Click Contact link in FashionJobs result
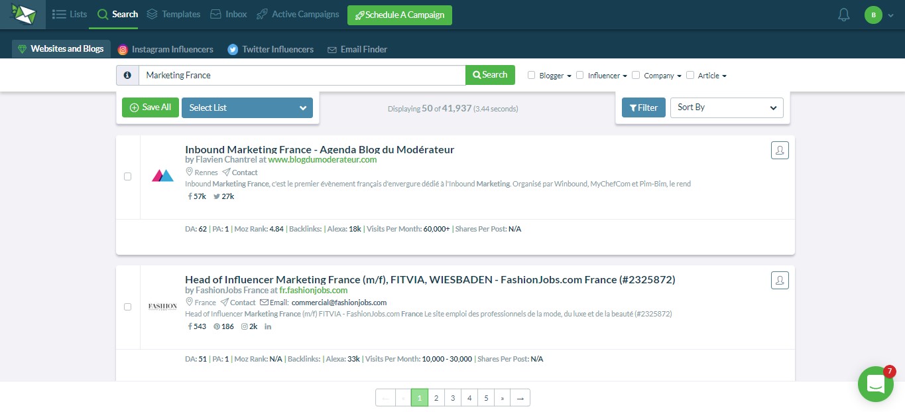Image resolution: width=905 pixels, height=412 pixels. (238, 303)
